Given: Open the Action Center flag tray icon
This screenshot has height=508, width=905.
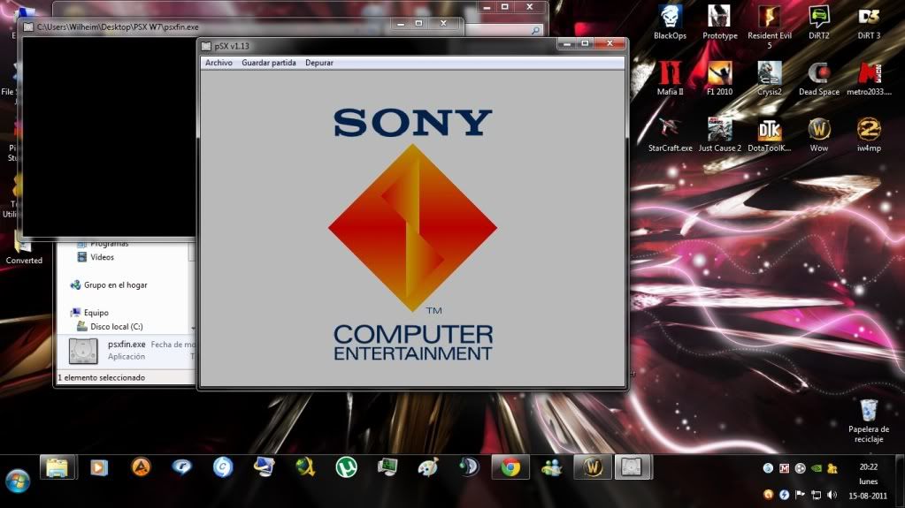Looking at the screenshot, I should [x=800, y=495].
